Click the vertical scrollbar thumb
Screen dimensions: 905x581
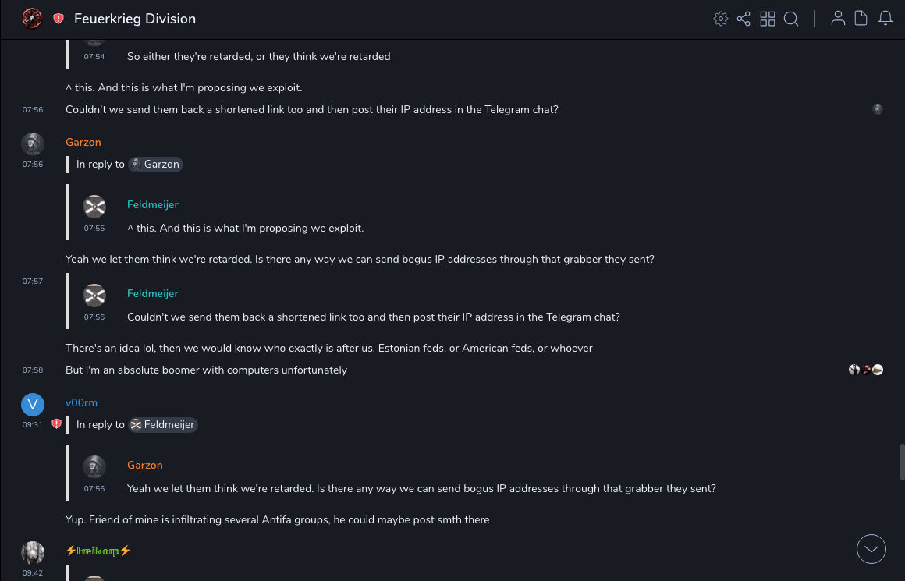tap(902, 462)
